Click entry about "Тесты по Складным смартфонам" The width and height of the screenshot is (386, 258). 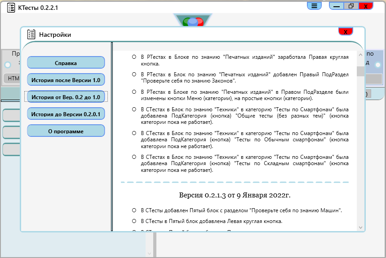pos(244,163)
